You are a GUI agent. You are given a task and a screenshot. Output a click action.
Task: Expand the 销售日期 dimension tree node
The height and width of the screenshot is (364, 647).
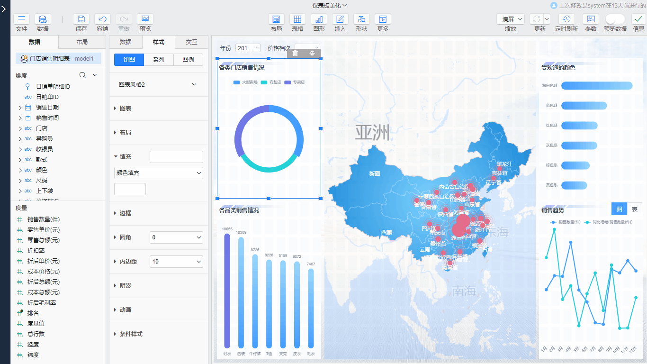pyautogui.click(x=20, y=108)
